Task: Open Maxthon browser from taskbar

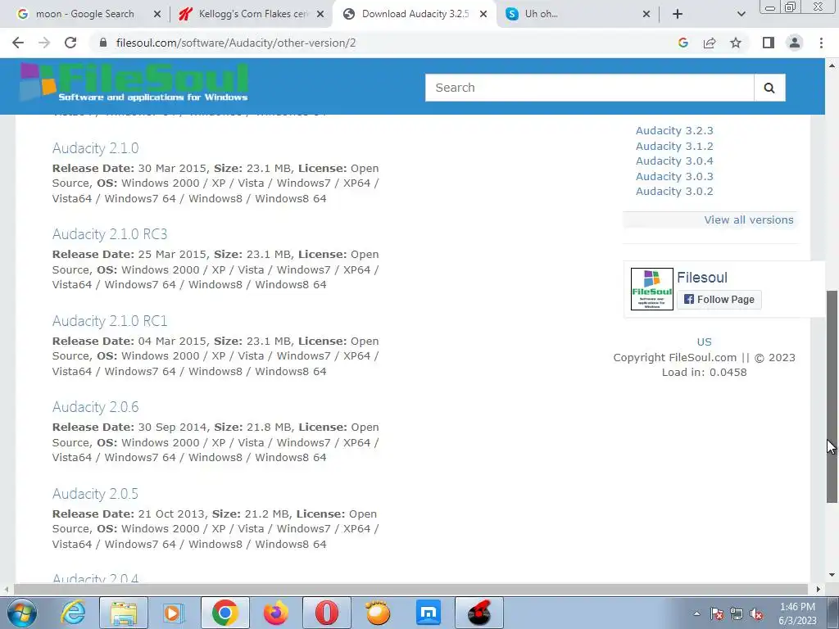Action: click(429, 613)
